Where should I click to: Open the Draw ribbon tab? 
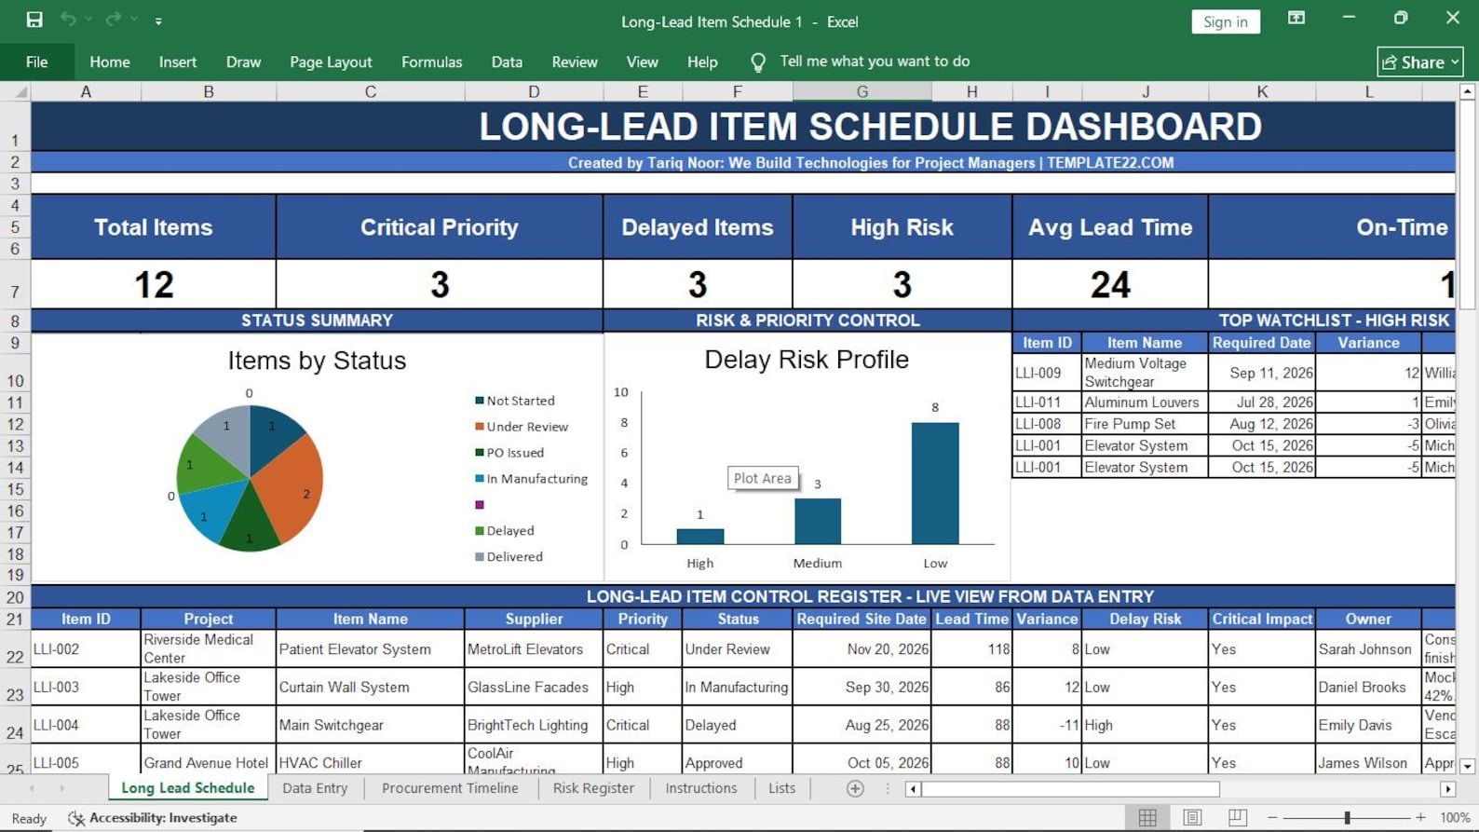coord(243,62)
